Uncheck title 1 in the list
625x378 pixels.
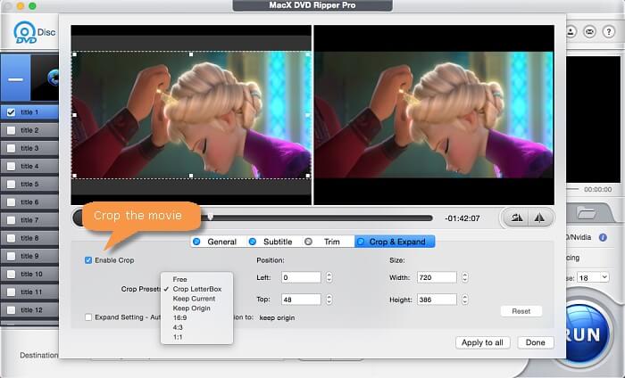pos(11,112)
